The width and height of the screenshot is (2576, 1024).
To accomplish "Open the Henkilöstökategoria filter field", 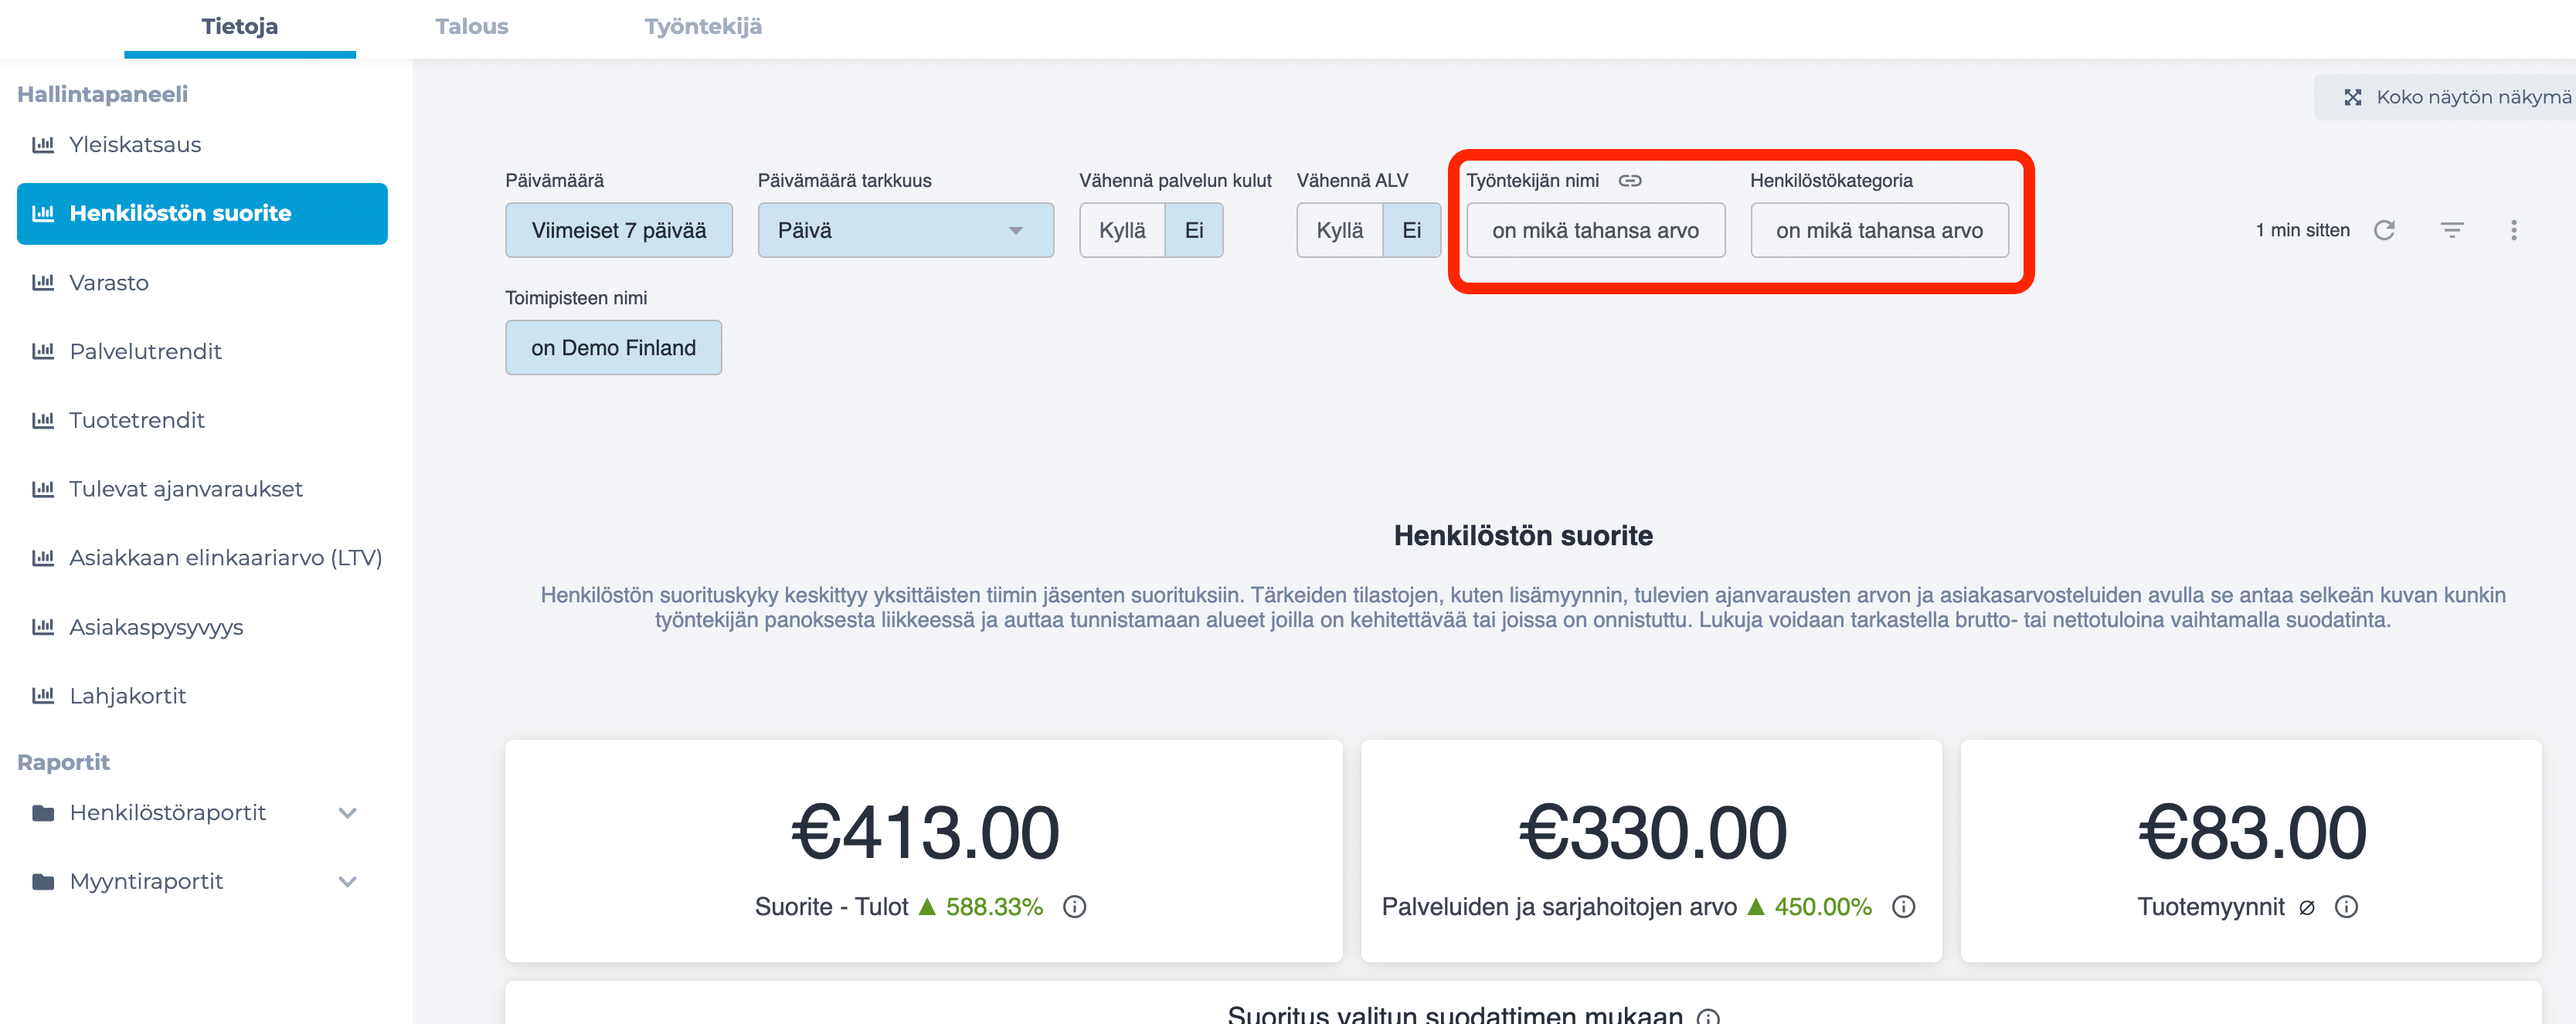I will coord(1879,231).
